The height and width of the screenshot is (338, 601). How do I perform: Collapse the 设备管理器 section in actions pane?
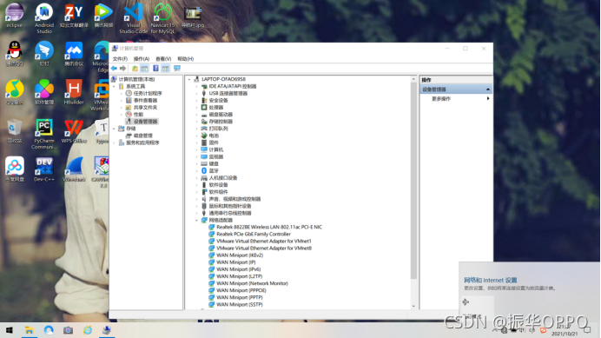pos(488,89)
